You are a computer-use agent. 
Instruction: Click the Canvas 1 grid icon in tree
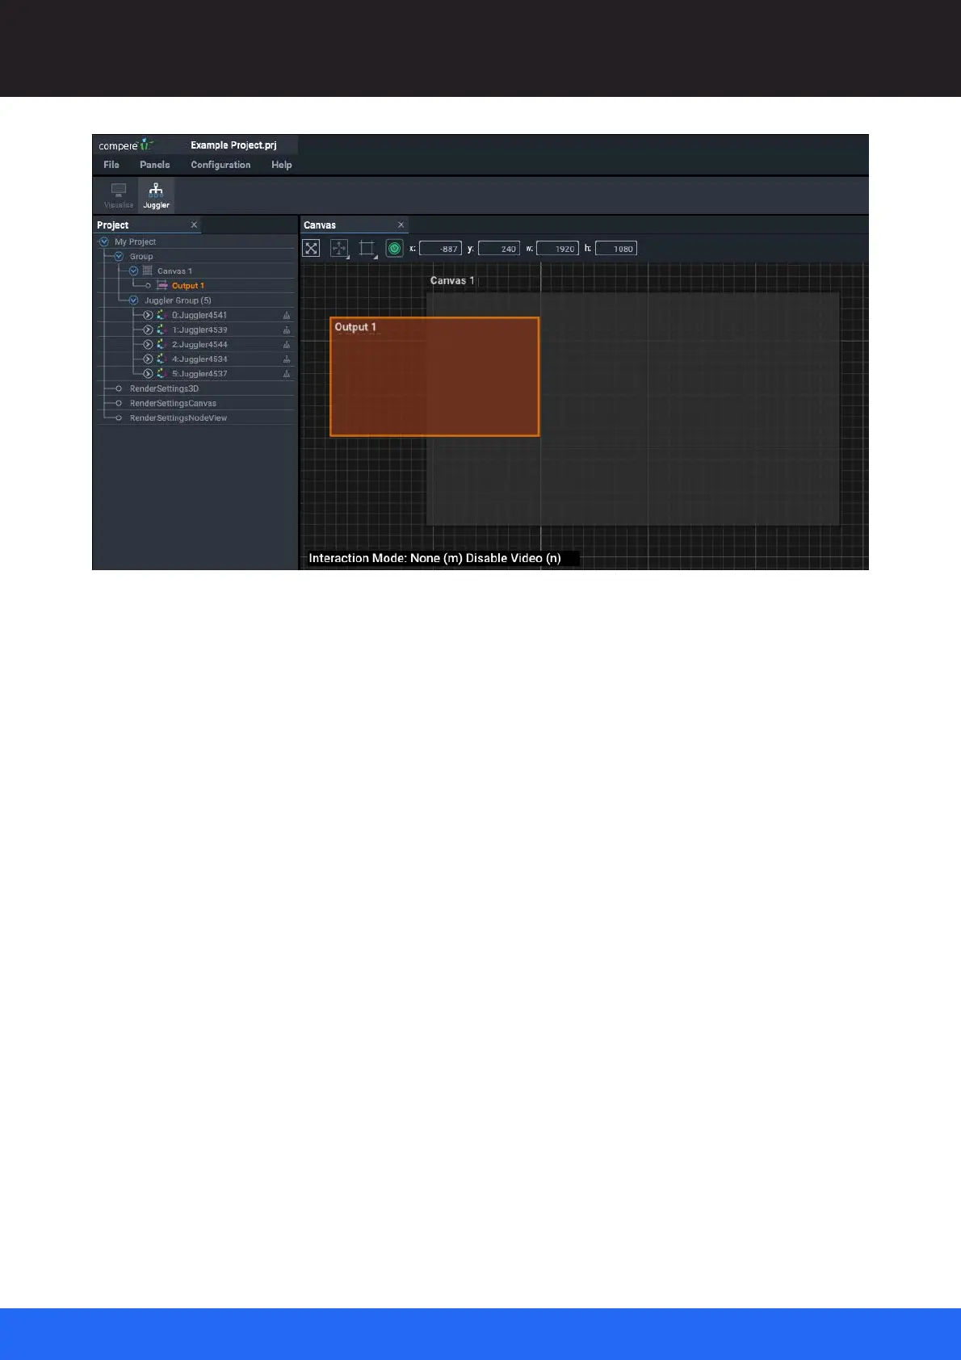[147, 271]
